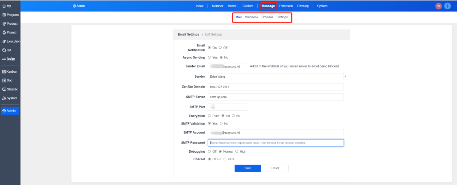
Task: Expand the Model dropdown menu
Action: pyautogui.click(x=233, y=6)
